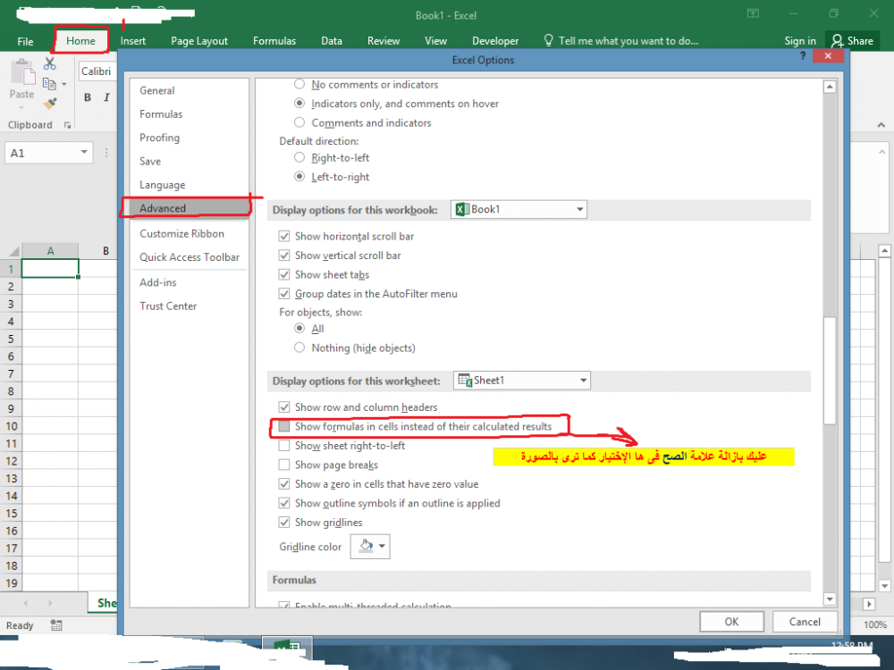Click the Select All corner triangle

(x=13, y=251)
